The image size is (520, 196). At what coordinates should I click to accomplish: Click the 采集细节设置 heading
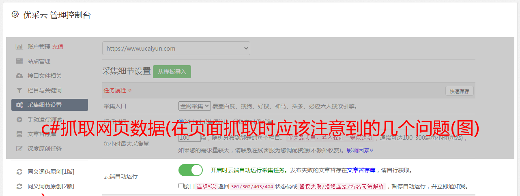point(127,71)
